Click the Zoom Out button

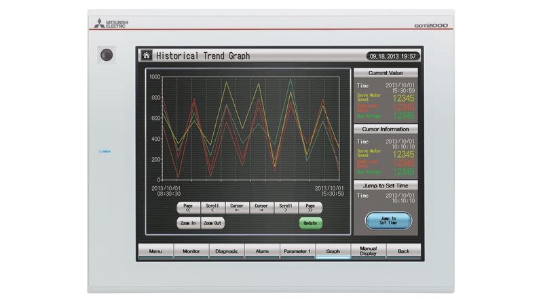(212, 223)
